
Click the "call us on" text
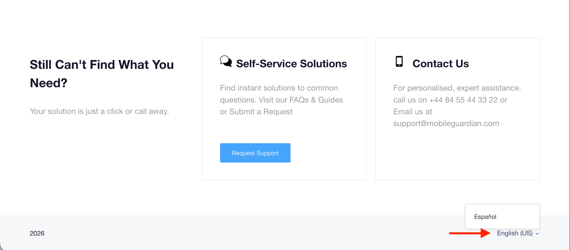(x=410, y=100)
